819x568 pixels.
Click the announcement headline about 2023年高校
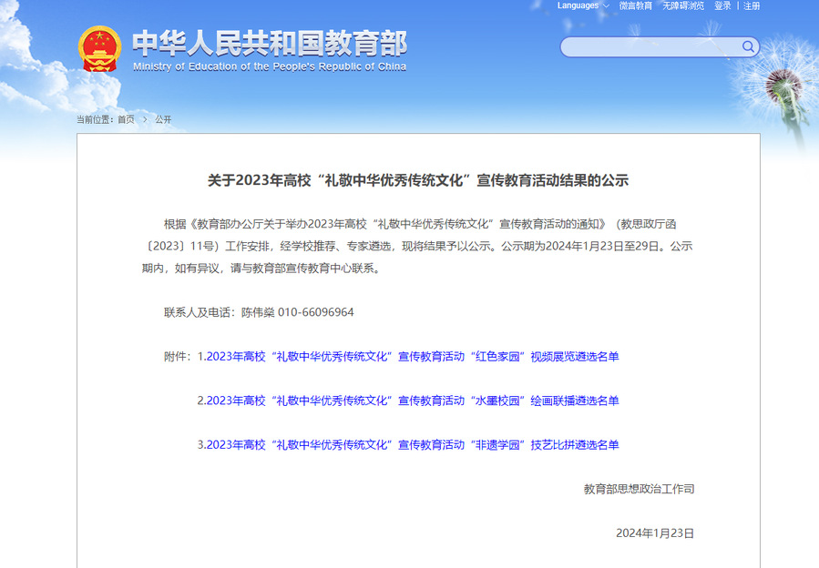(418, 180)
